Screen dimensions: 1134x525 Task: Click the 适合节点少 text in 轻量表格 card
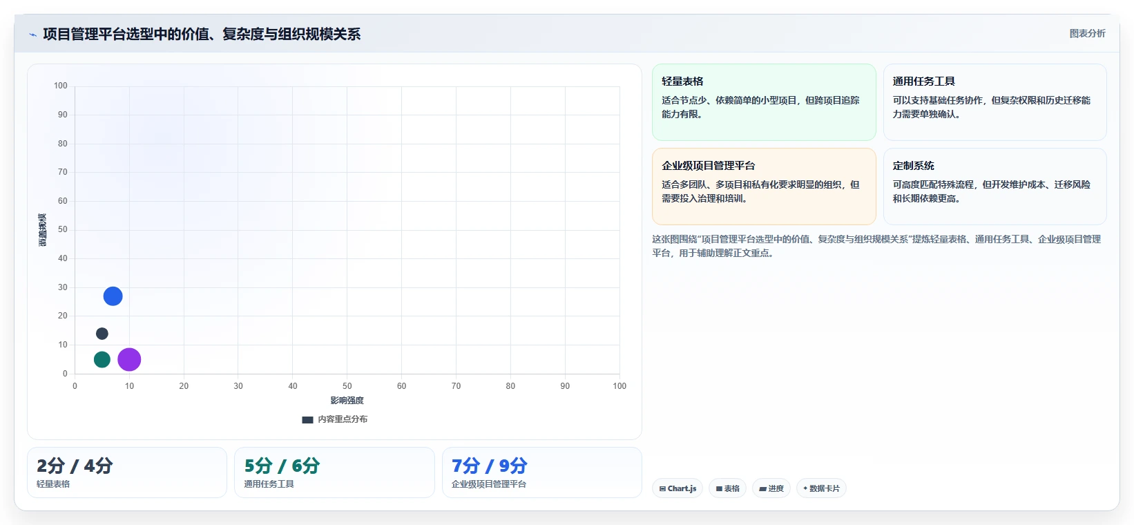coord(760,107)
